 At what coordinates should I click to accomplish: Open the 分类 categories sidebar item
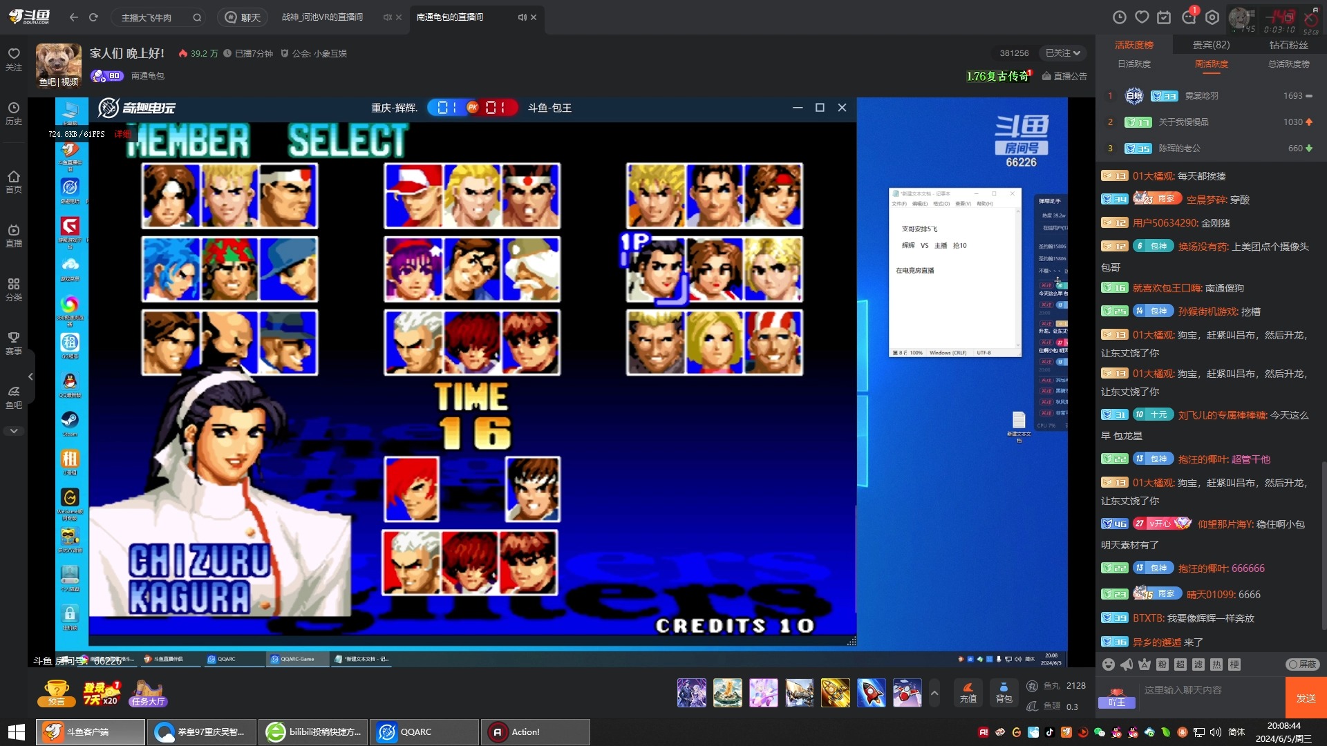tap(14, 289)
